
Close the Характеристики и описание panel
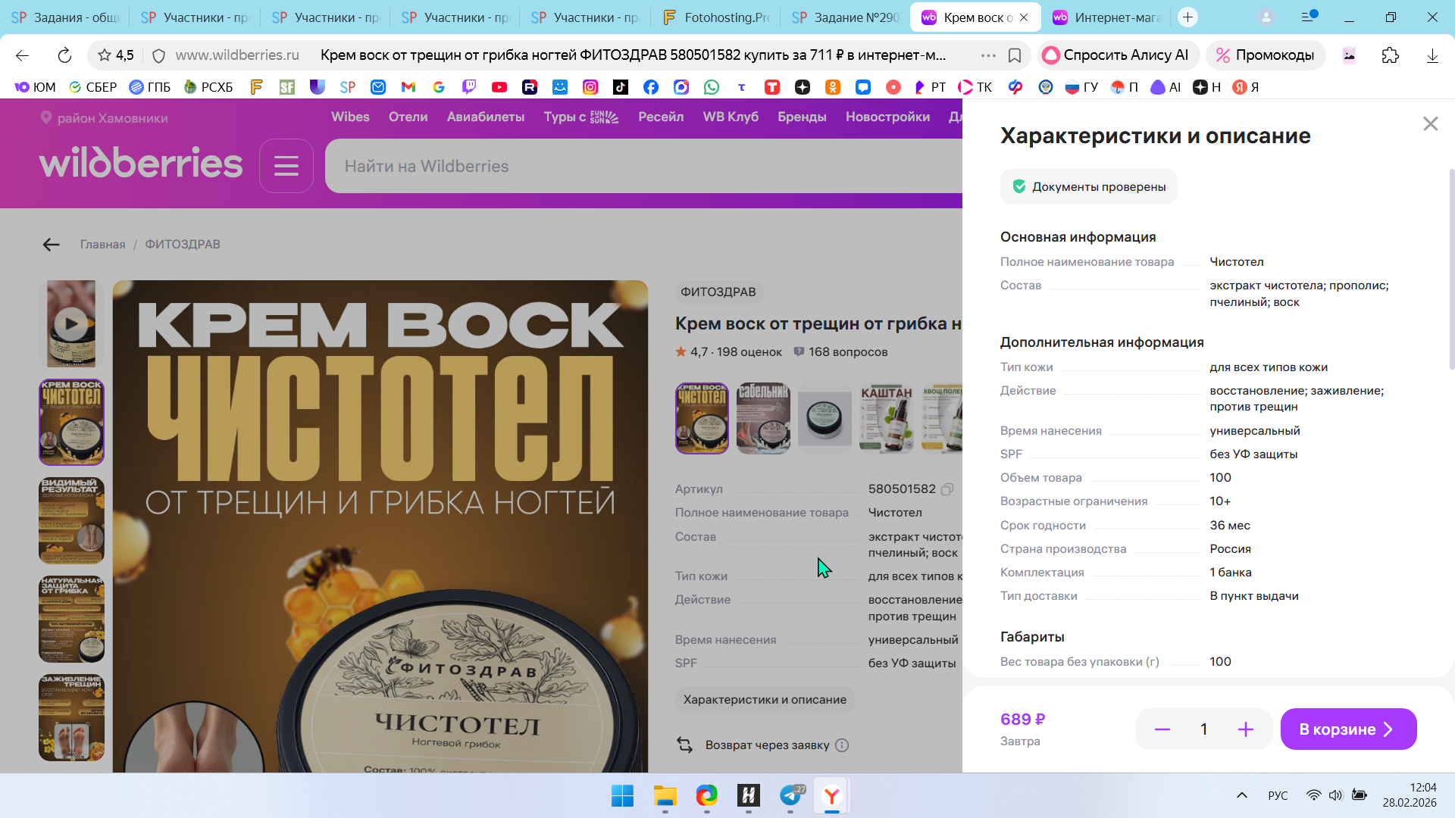point(1430,123)
